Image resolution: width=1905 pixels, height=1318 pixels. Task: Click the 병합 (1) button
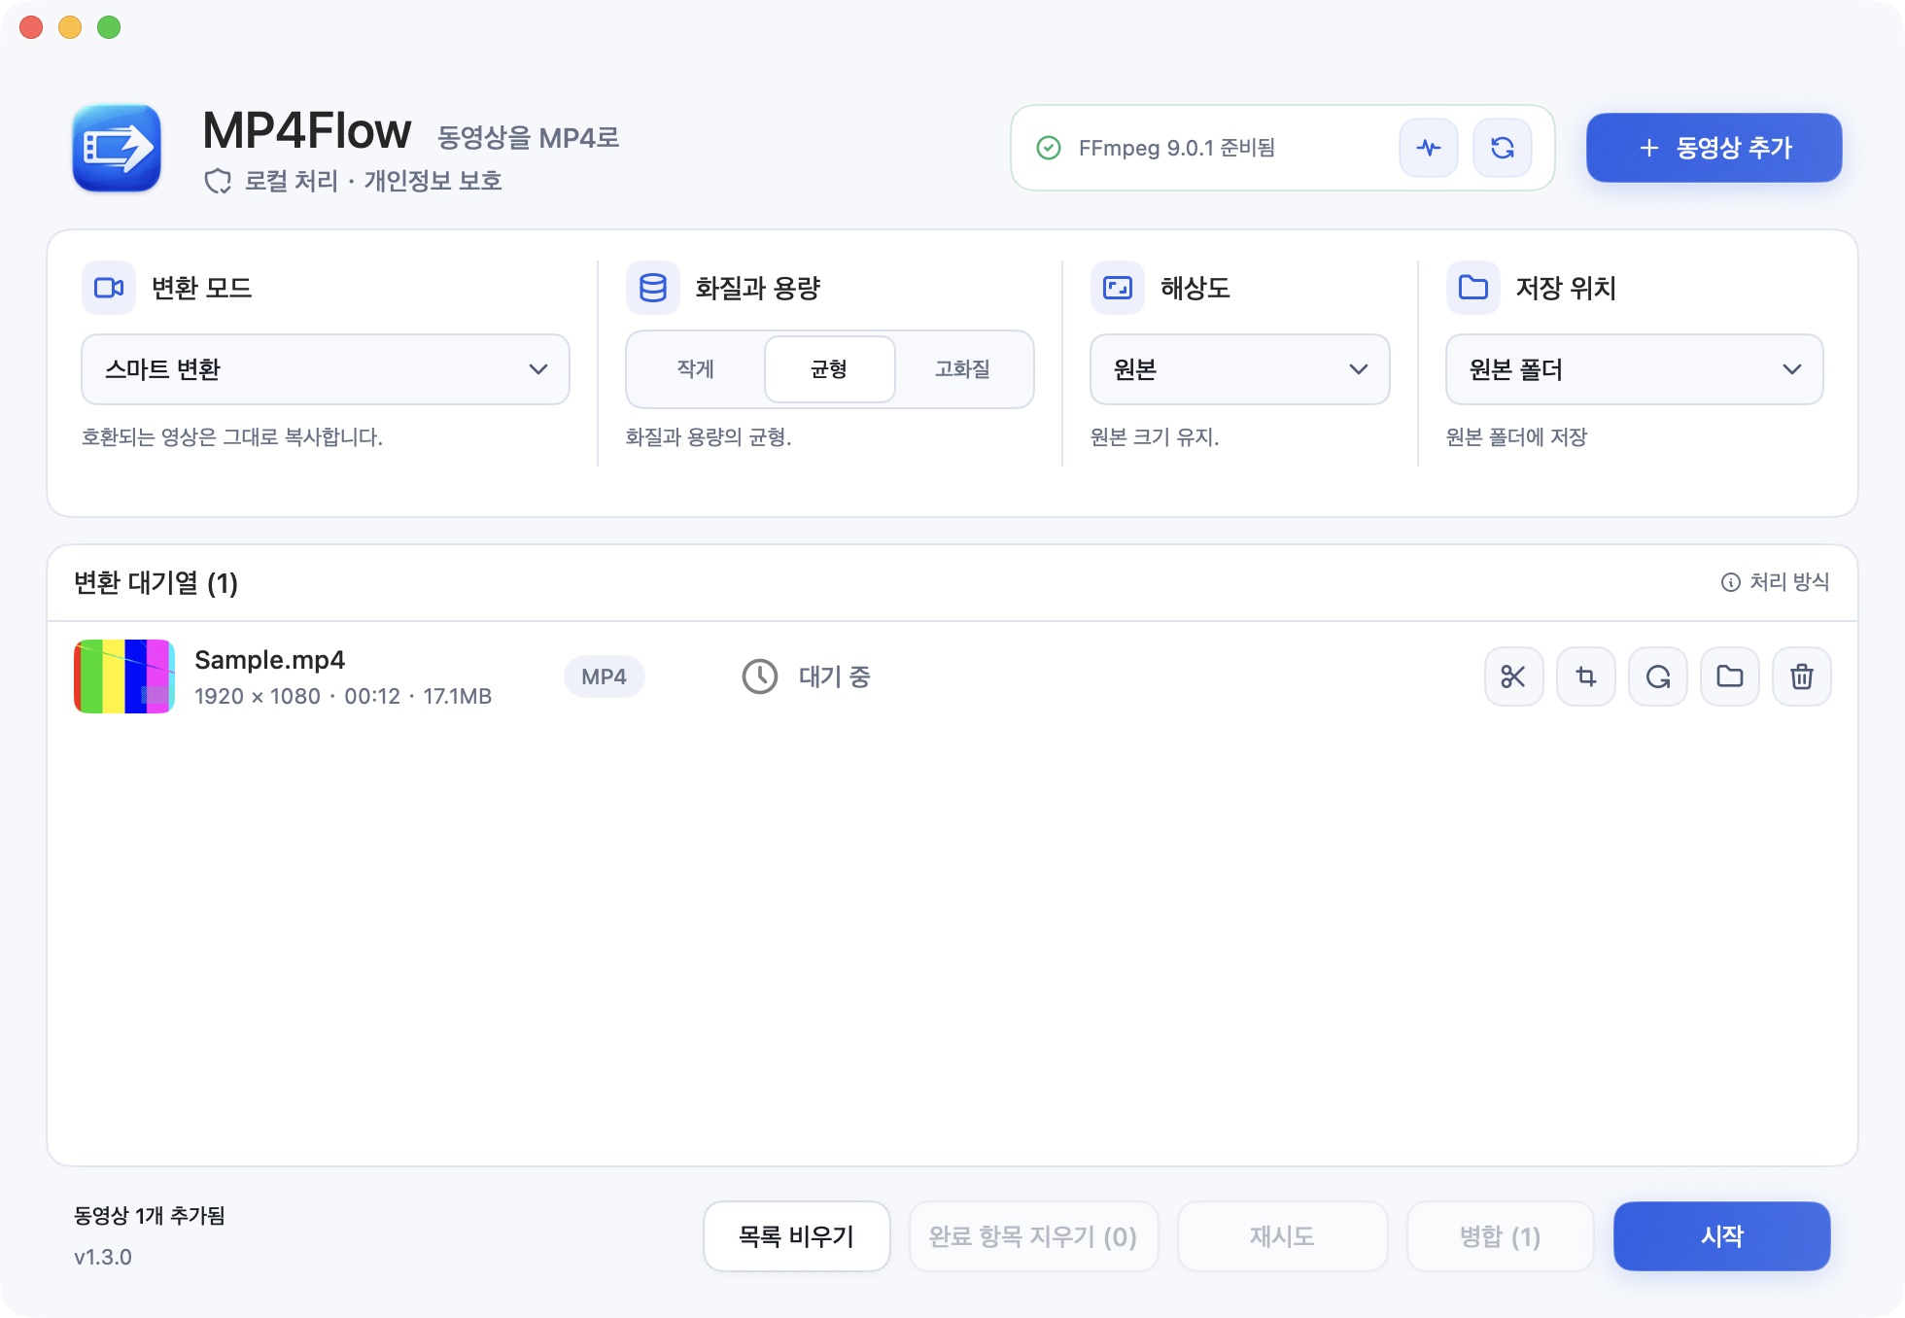pyautogui.click(x=1501, y=1236)
